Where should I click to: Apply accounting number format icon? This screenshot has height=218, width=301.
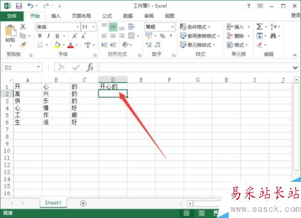click(149, 36)
